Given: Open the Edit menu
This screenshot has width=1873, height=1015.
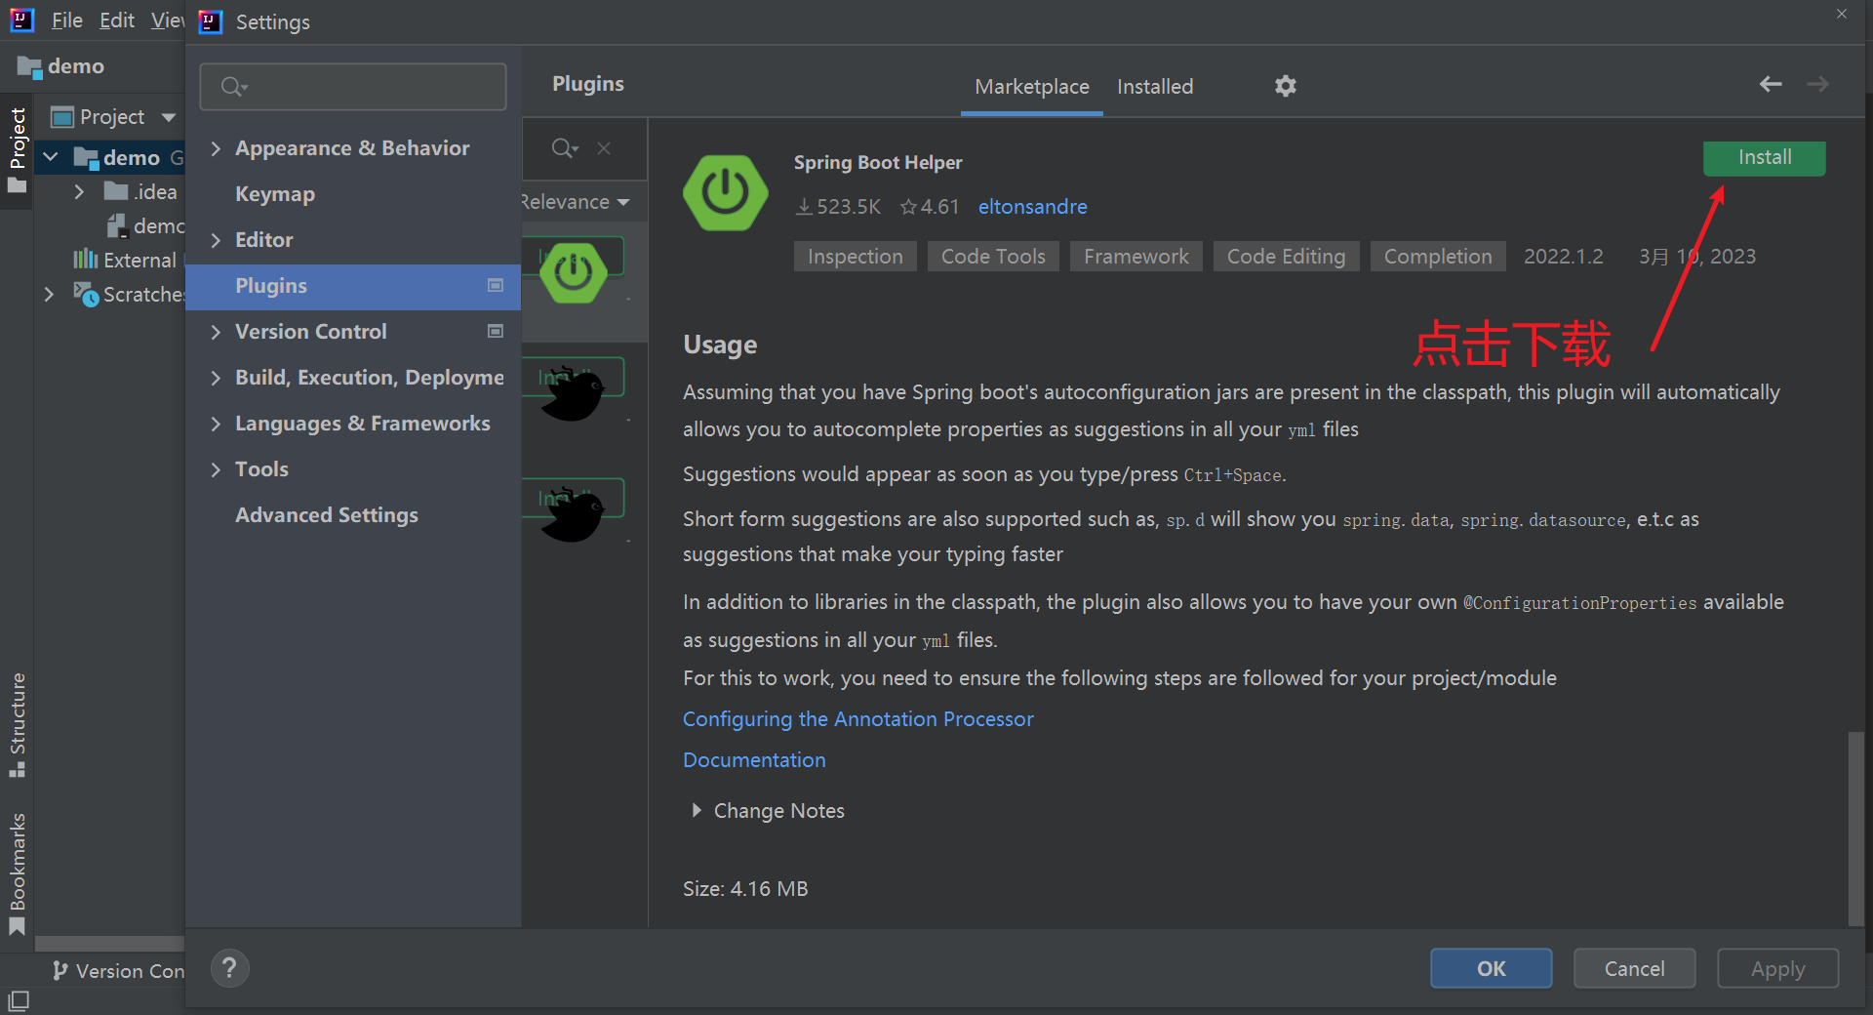Looking at the screenshot, I should click(117, 20).
